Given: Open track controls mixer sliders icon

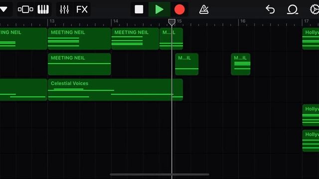Looking at the screenshot, I should [64, 9].
